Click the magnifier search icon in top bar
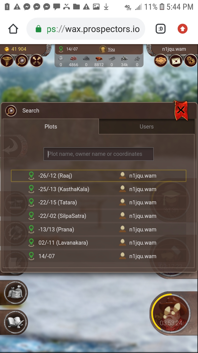The image size is (198, 353). coord(22,61)
